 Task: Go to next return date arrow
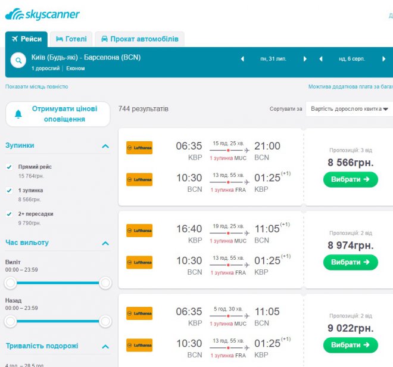pos(383,59)
